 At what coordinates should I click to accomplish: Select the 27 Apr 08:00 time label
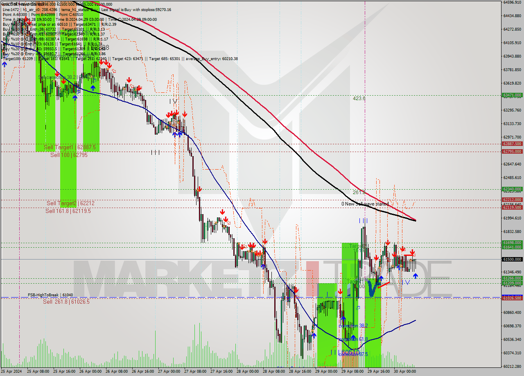pos(194,372)
